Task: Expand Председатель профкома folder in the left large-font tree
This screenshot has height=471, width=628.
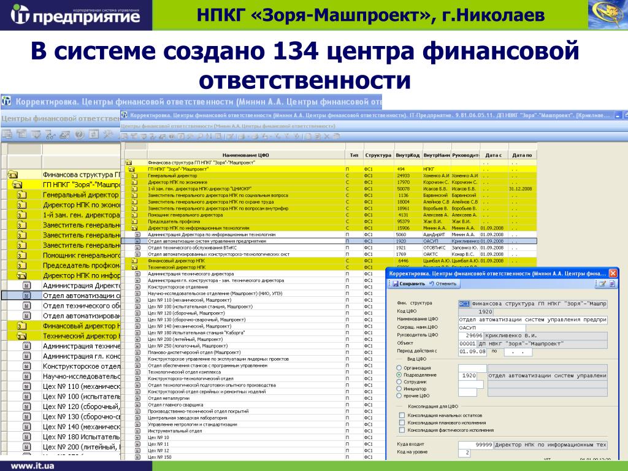Action: tap(21, 265)
